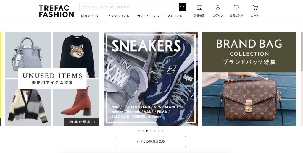Open the store search (店舗検索) icon

[x=199, y=8]
